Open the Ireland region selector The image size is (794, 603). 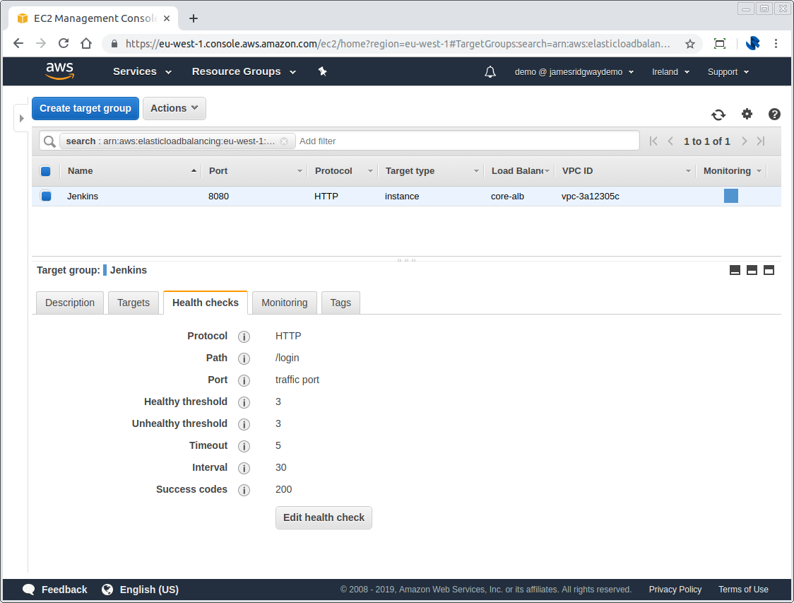point(670,72)
